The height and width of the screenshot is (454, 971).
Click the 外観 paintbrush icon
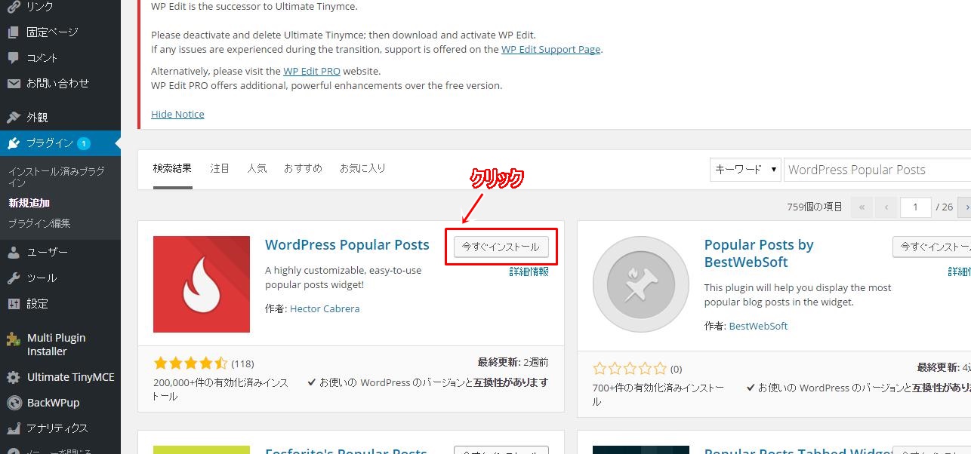pyautogui.click(x=14, y=118)
